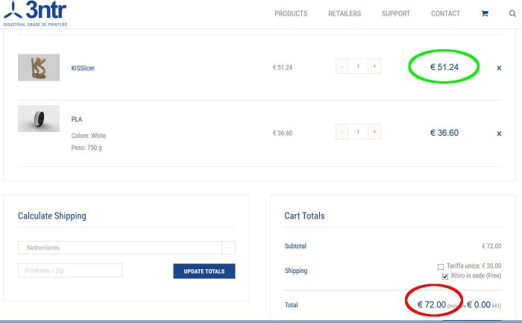Click the Peso: 750 g attribute text
Viewport: 522px width, 323px height.
(87, 148)
